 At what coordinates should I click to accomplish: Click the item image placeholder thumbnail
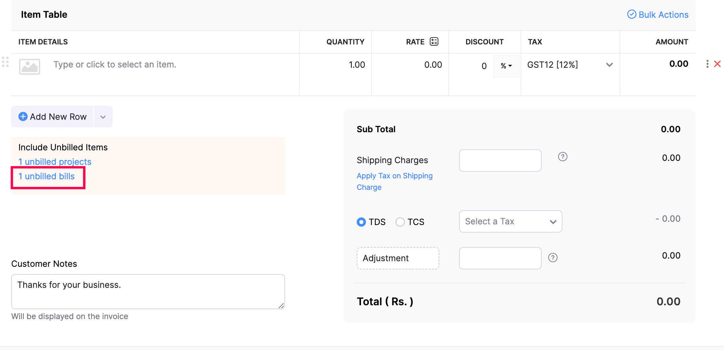(30, 66)
